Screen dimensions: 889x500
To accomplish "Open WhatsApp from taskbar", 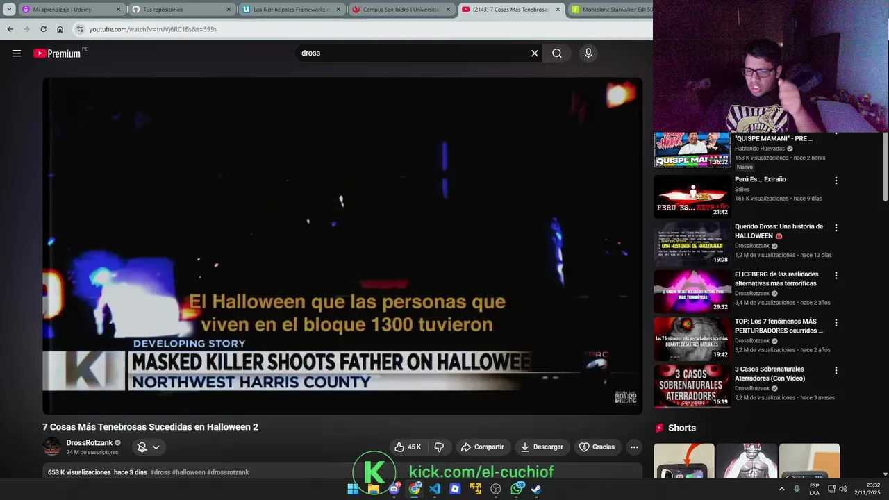I will tap(516, 489).
